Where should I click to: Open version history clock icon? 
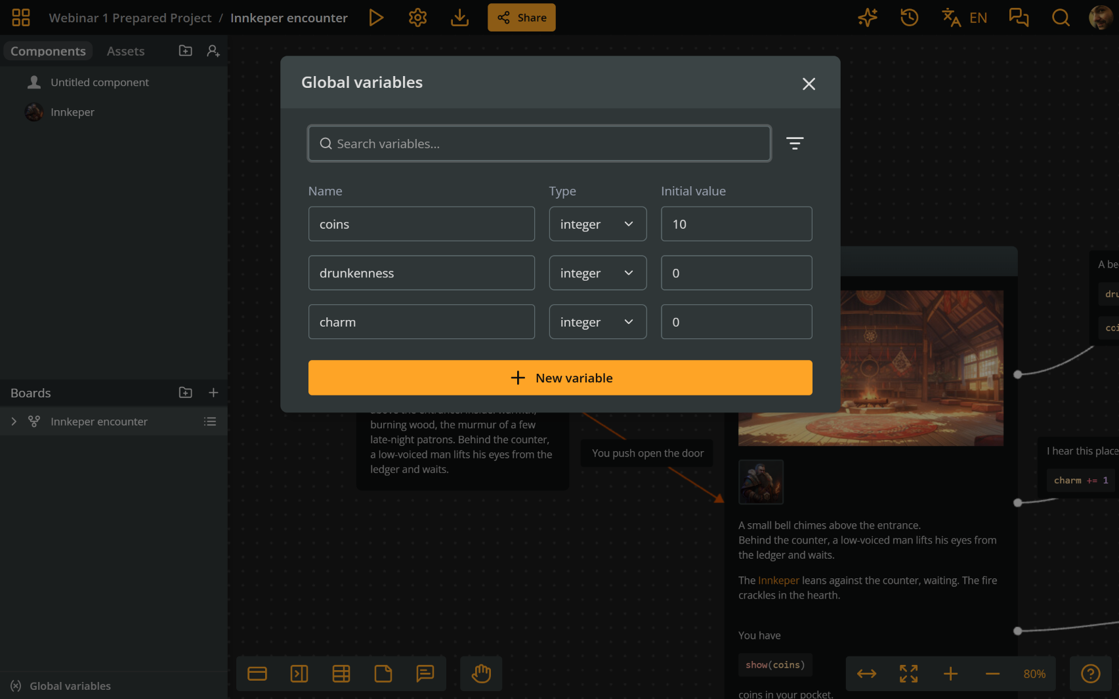(910, 18)
